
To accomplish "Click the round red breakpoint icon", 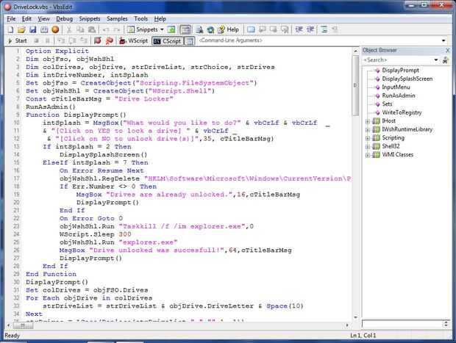I will (98, 40).
